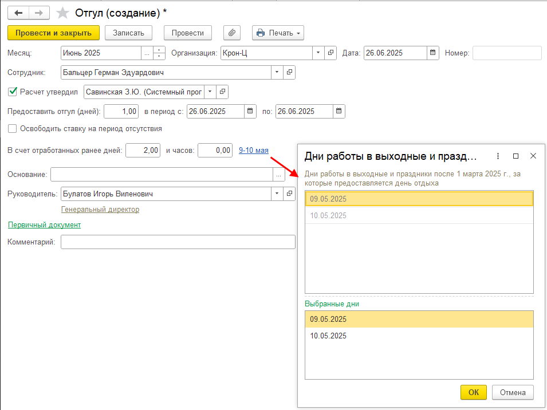Screen dimensions: 547x410
Task: Open calendar for period end date
Action: point(339,111)
